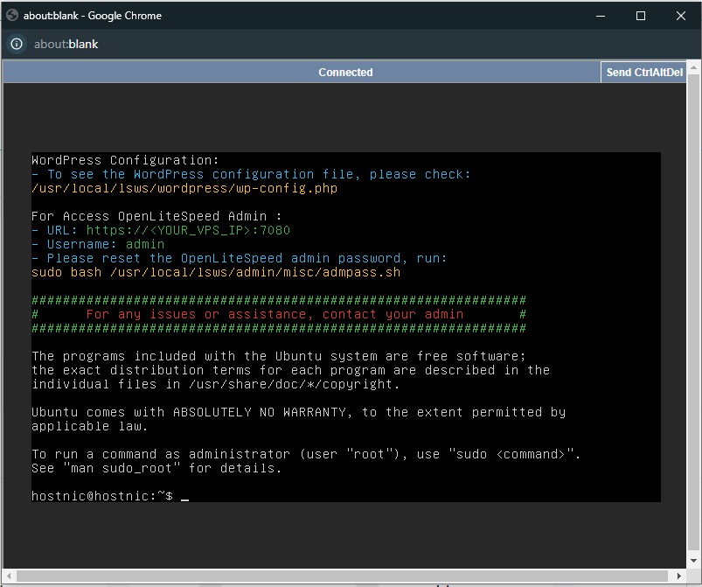Click the about:blank address bar text
Image resolution: width=702 pixels, height=587 pixels.
pos(66,44)
